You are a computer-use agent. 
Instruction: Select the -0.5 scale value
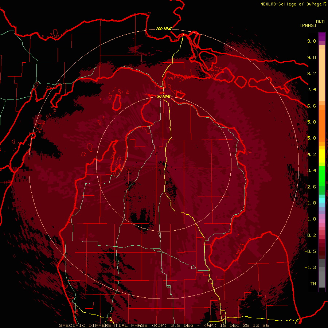click(310, 251)
